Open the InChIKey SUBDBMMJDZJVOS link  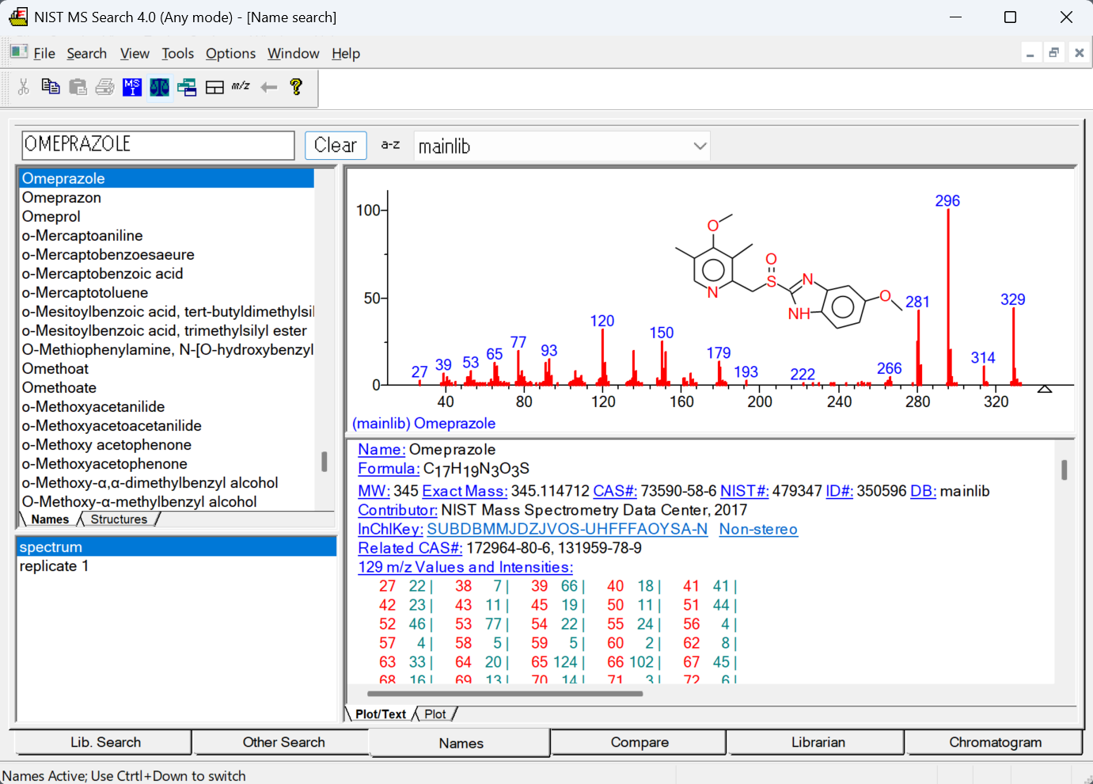pyautogui.click(x=567, y=529)
